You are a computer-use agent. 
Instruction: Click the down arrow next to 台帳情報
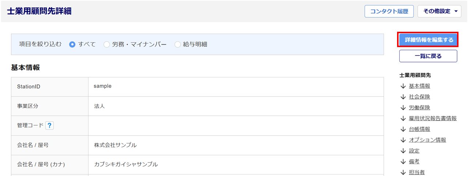pos(403,129)
